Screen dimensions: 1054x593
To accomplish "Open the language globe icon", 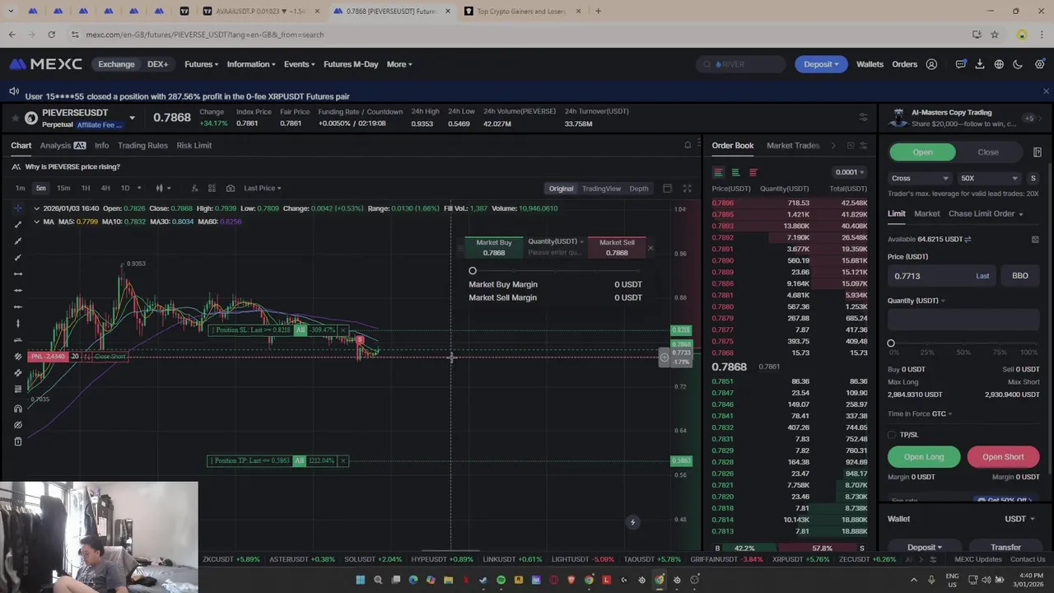I will coord(999,64).
